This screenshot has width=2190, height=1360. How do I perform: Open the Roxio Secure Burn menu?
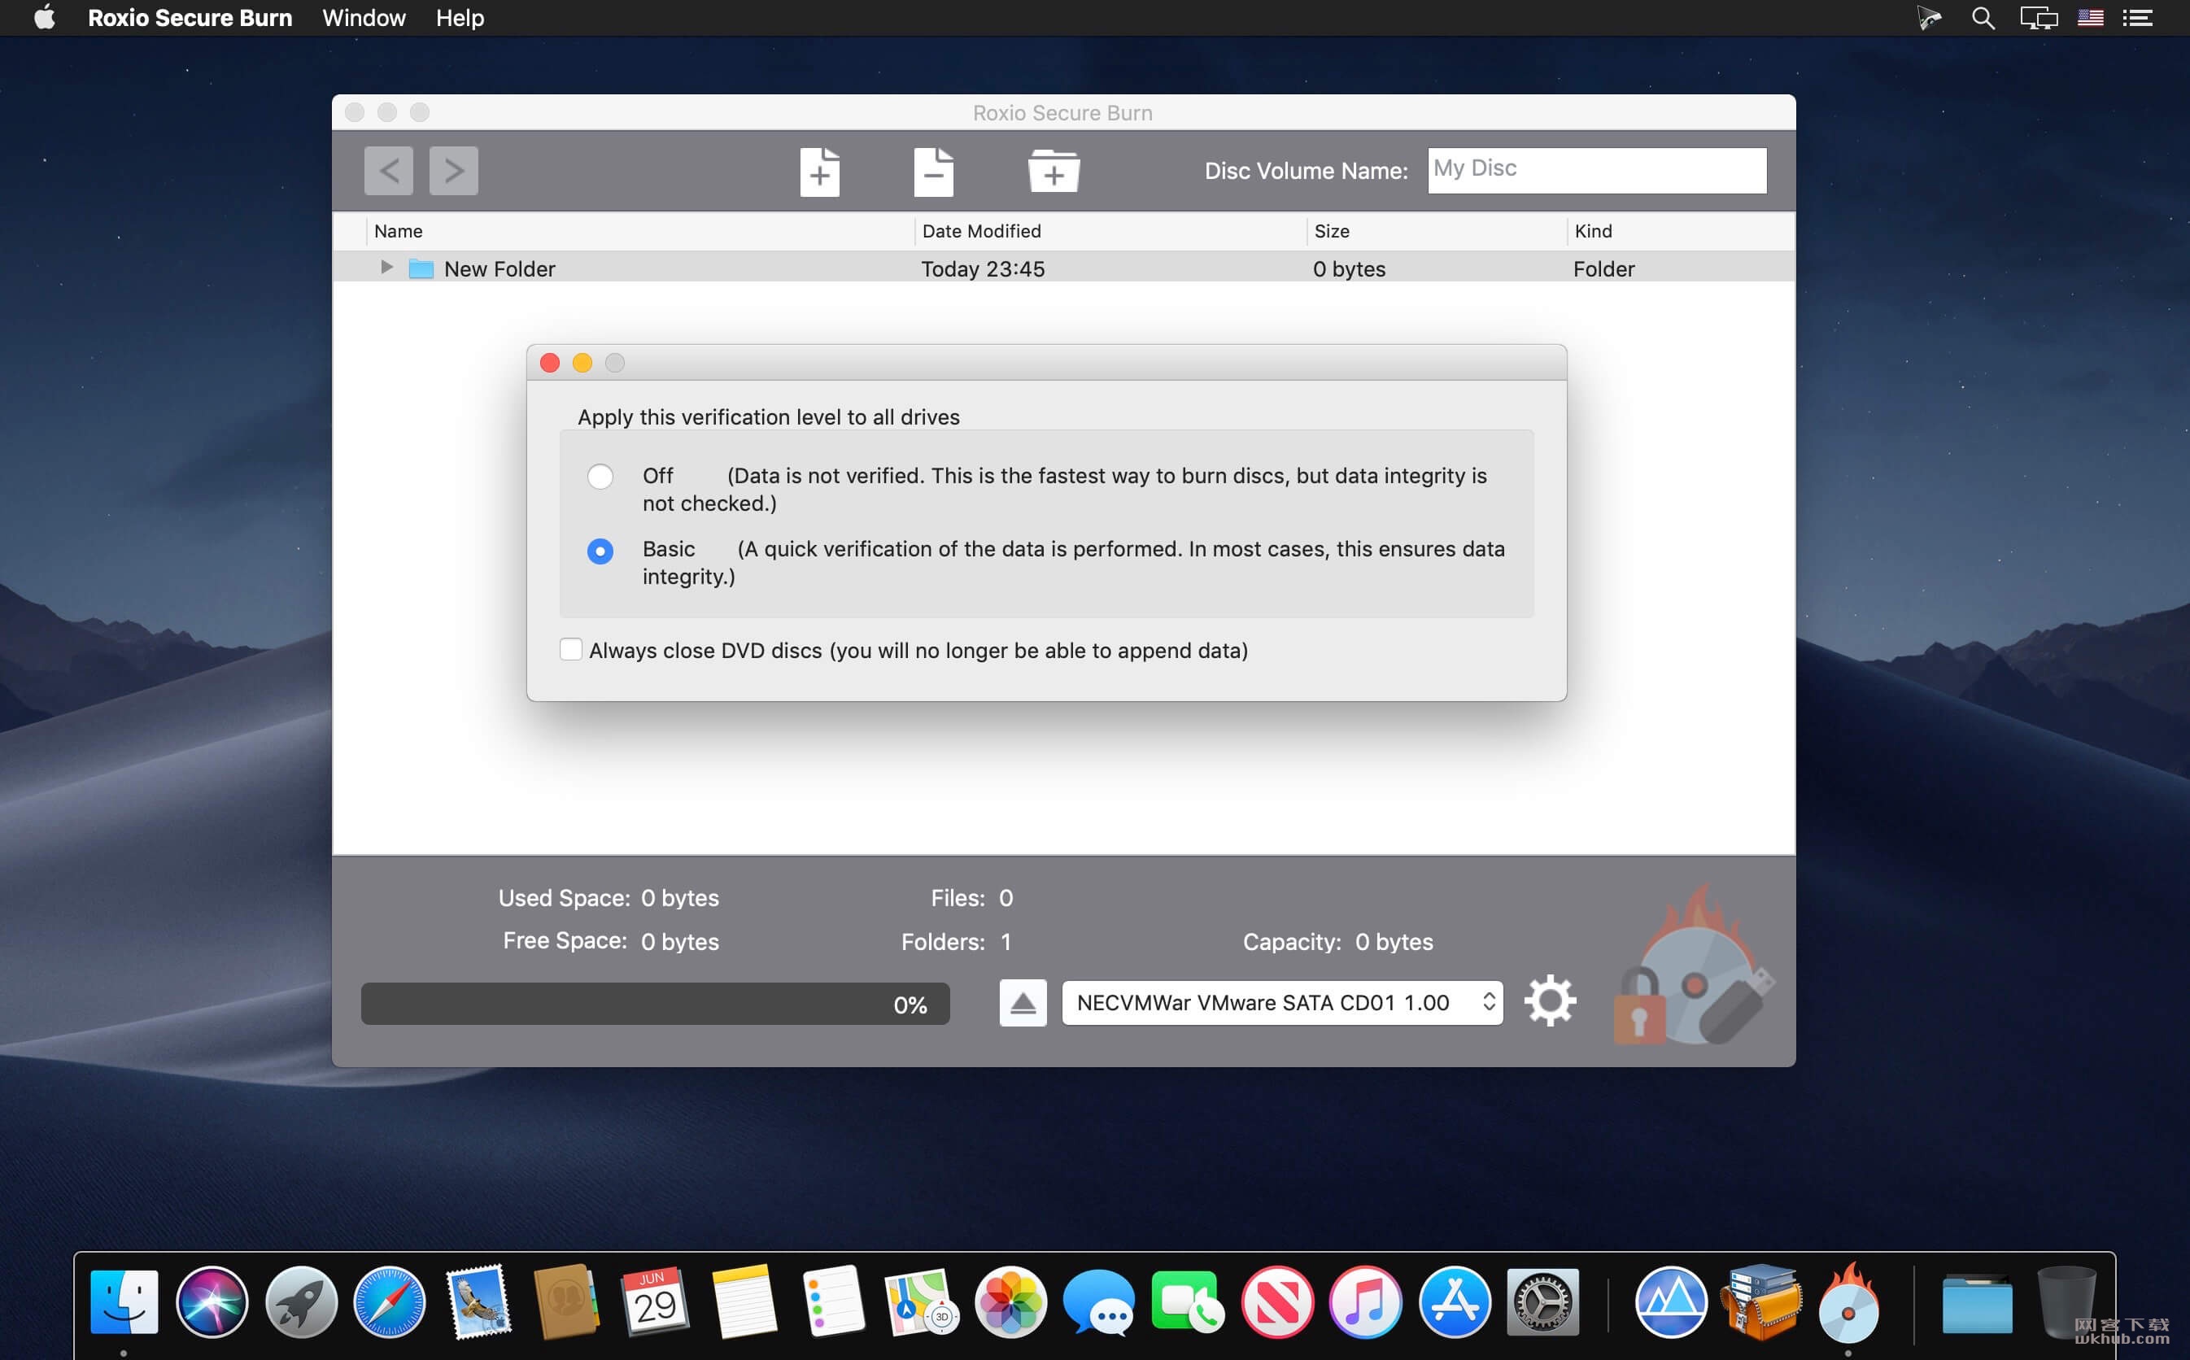[190, 18]
